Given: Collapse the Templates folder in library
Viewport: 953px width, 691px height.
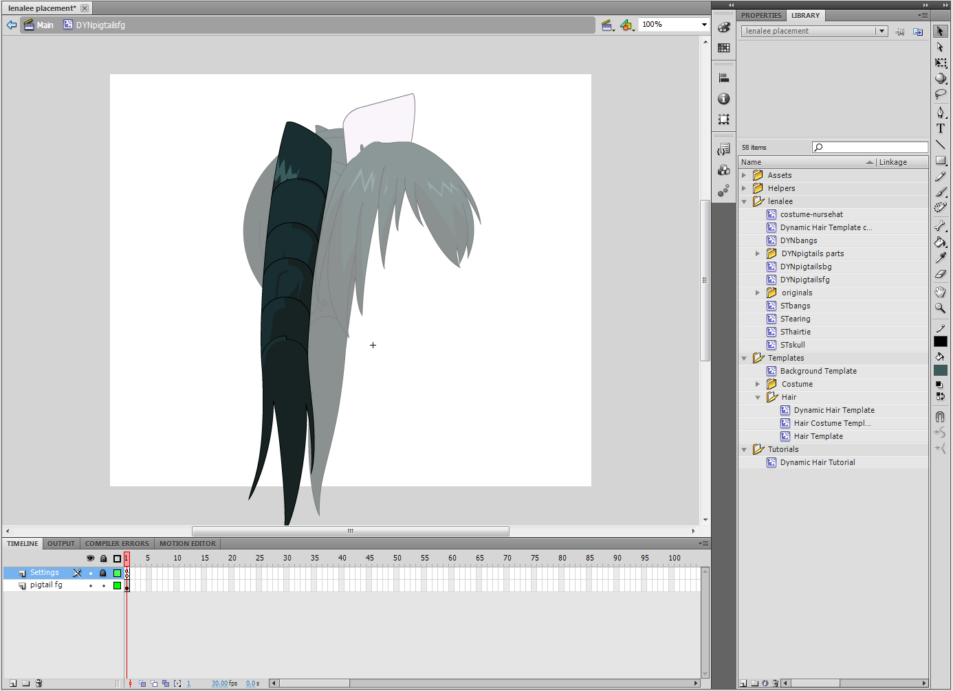Looking at the screenshot, I should point(744,358).
